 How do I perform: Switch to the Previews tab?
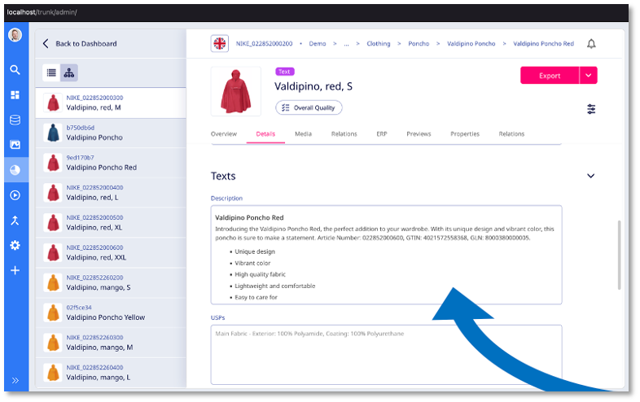[x=419, y=133]
